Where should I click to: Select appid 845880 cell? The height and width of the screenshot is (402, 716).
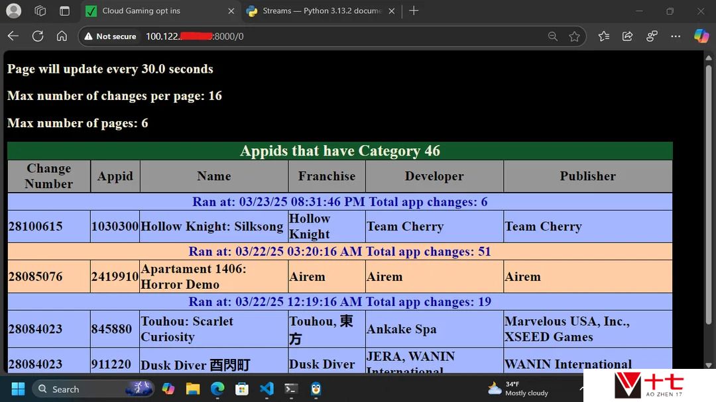pyautogui.click(x=115, y=329)
